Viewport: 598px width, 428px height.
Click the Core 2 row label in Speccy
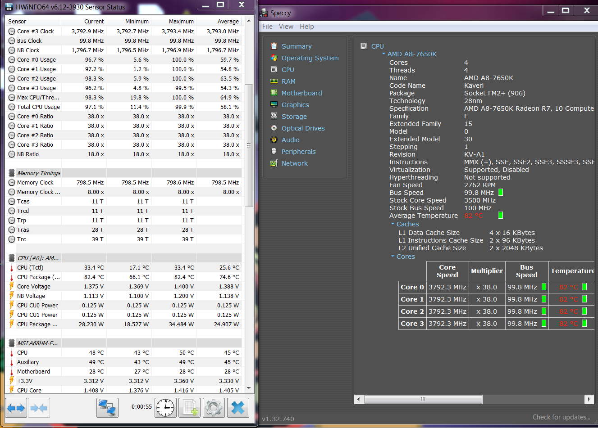[x=412, y=311]
